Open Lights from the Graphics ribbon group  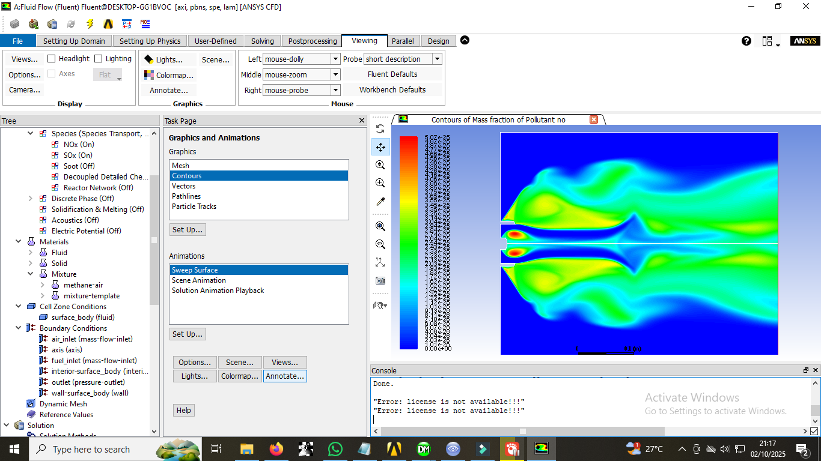(163, 59)
